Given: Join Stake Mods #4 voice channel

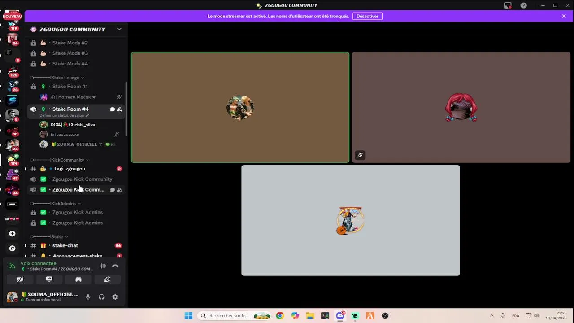Looking at the screenshot, I should pos(76,64).
